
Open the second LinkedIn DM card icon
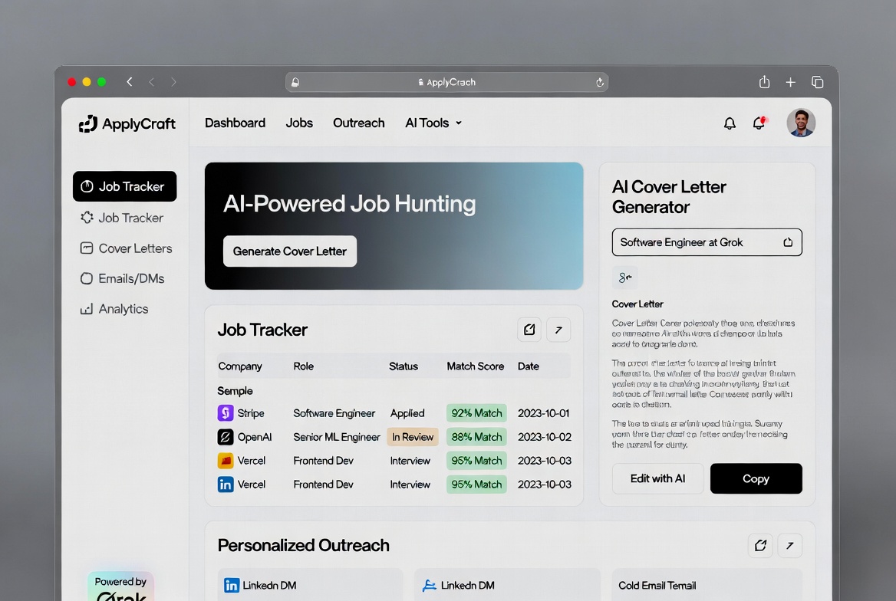429,586
